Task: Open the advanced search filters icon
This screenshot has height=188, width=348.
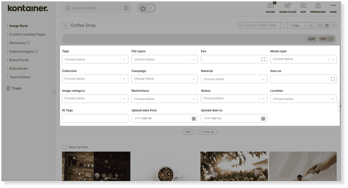Action: tap(126, 8)
